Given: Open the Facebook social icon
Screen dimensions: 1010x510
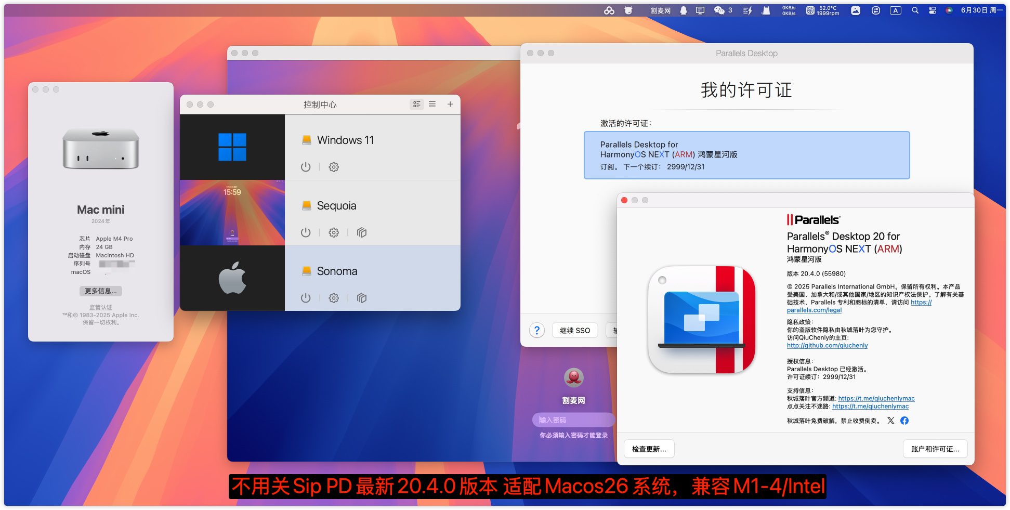Looking at the screenshot, I should click(x=904, y=421).
